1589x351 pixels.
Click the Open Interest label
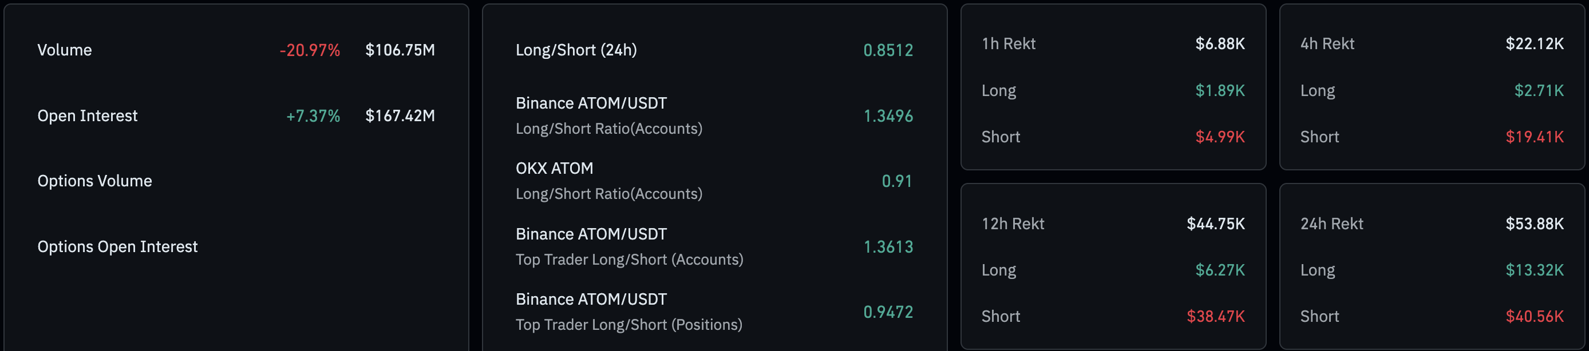[87, 116]
